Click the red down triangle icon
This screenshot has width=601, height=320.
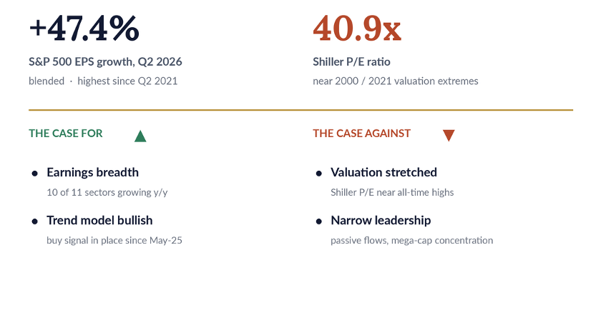(x=449, y=136)
